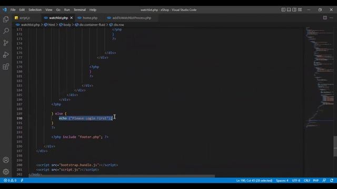Toggle Primary Side Bar layout icon

point(283,9)
